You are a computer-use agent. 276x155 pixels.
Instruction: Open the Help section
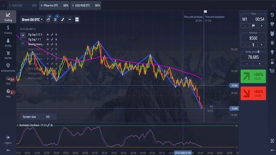pos(8,93)
